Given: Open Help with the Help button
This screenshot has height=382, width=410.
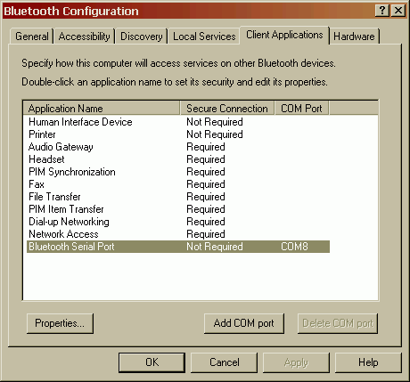Looking at the screenshot, I should point(368,362).
